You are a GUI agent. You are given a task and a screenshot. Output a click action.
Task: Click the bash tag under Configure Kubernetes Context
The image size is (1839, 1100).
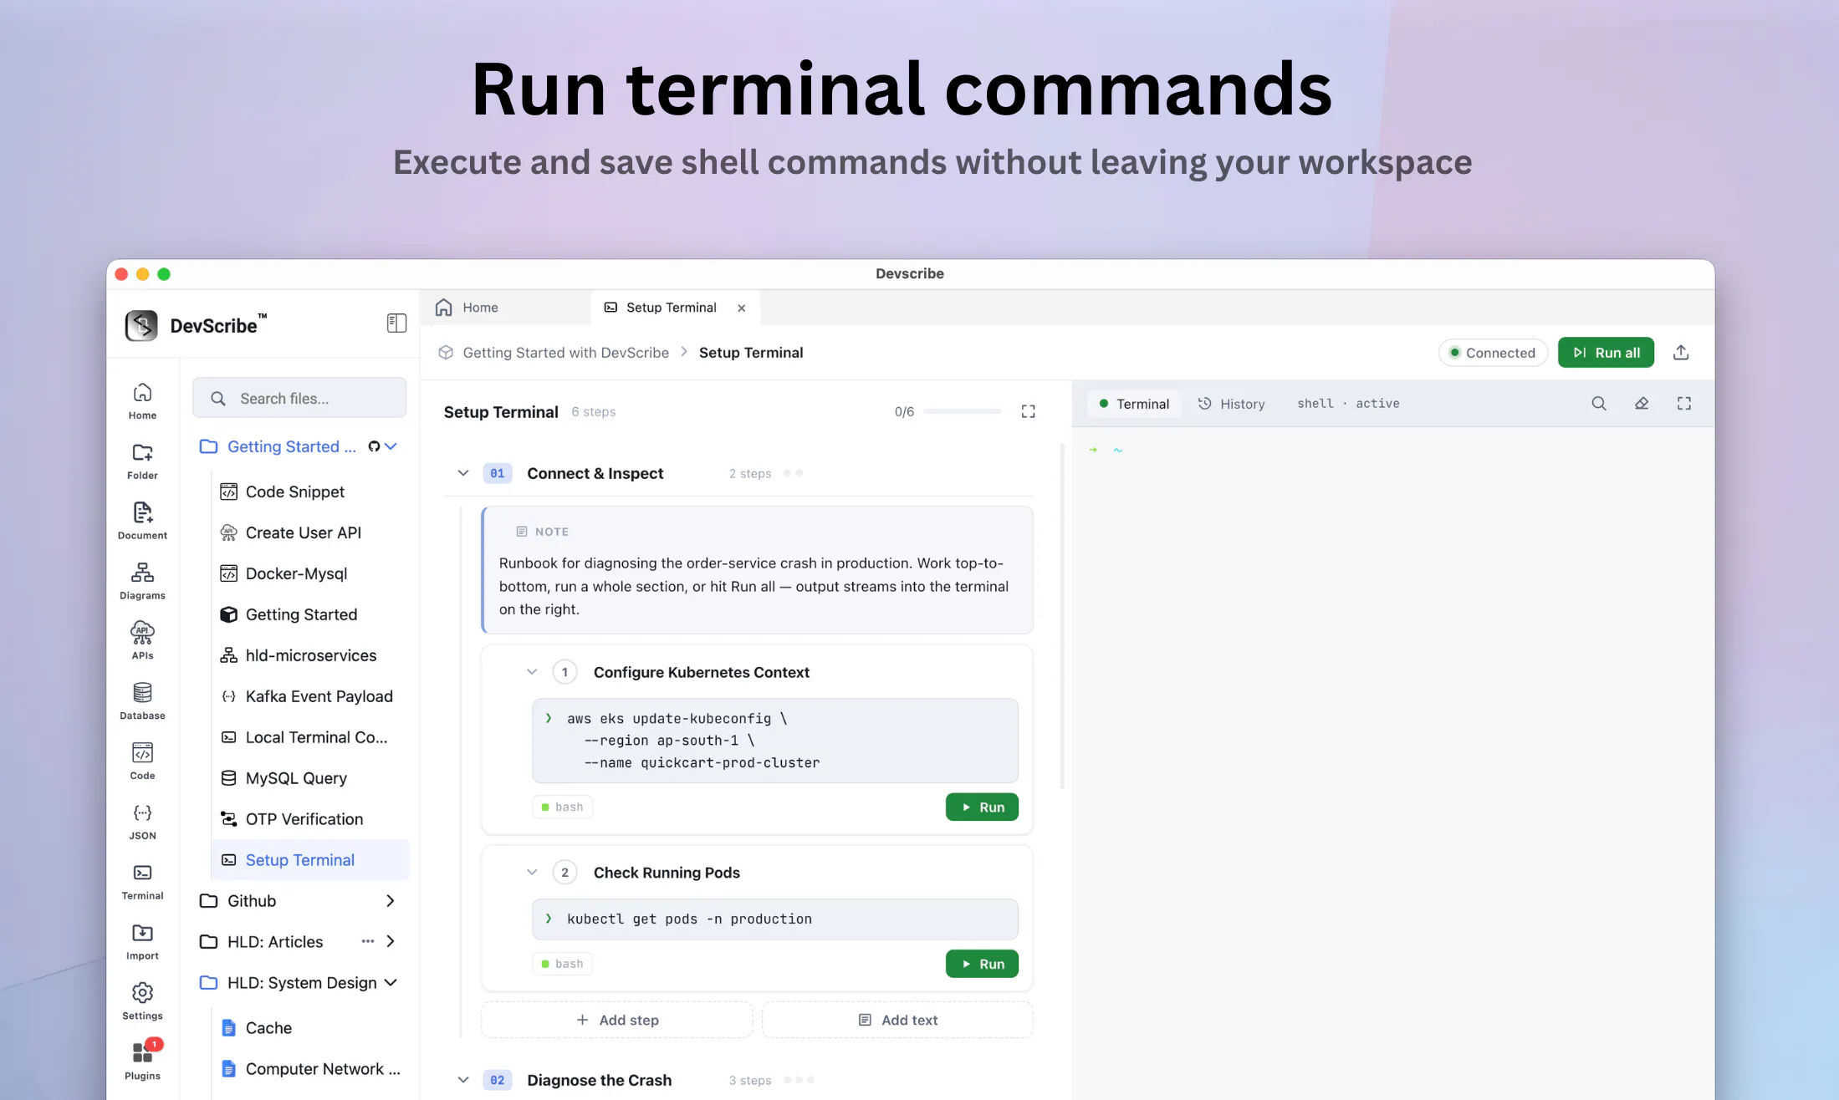click(562, 807)
